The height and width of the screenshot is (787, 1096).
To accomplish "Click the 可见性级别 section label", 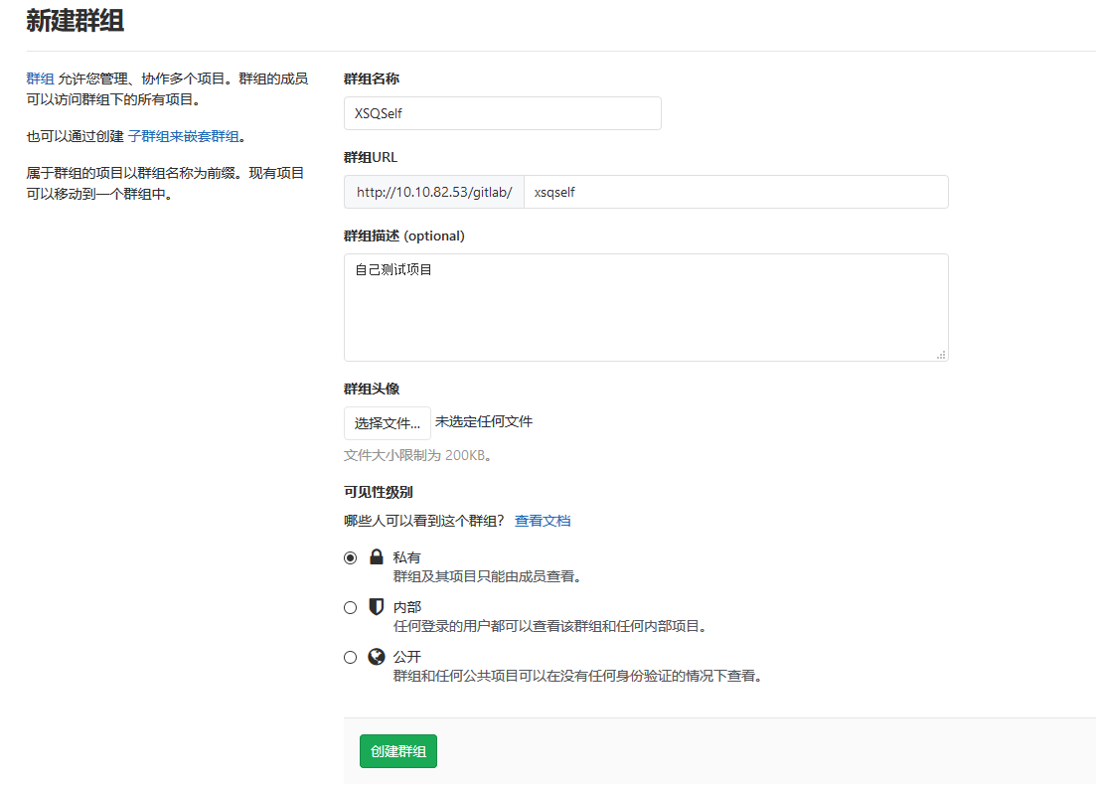I will tap(379, 492).
